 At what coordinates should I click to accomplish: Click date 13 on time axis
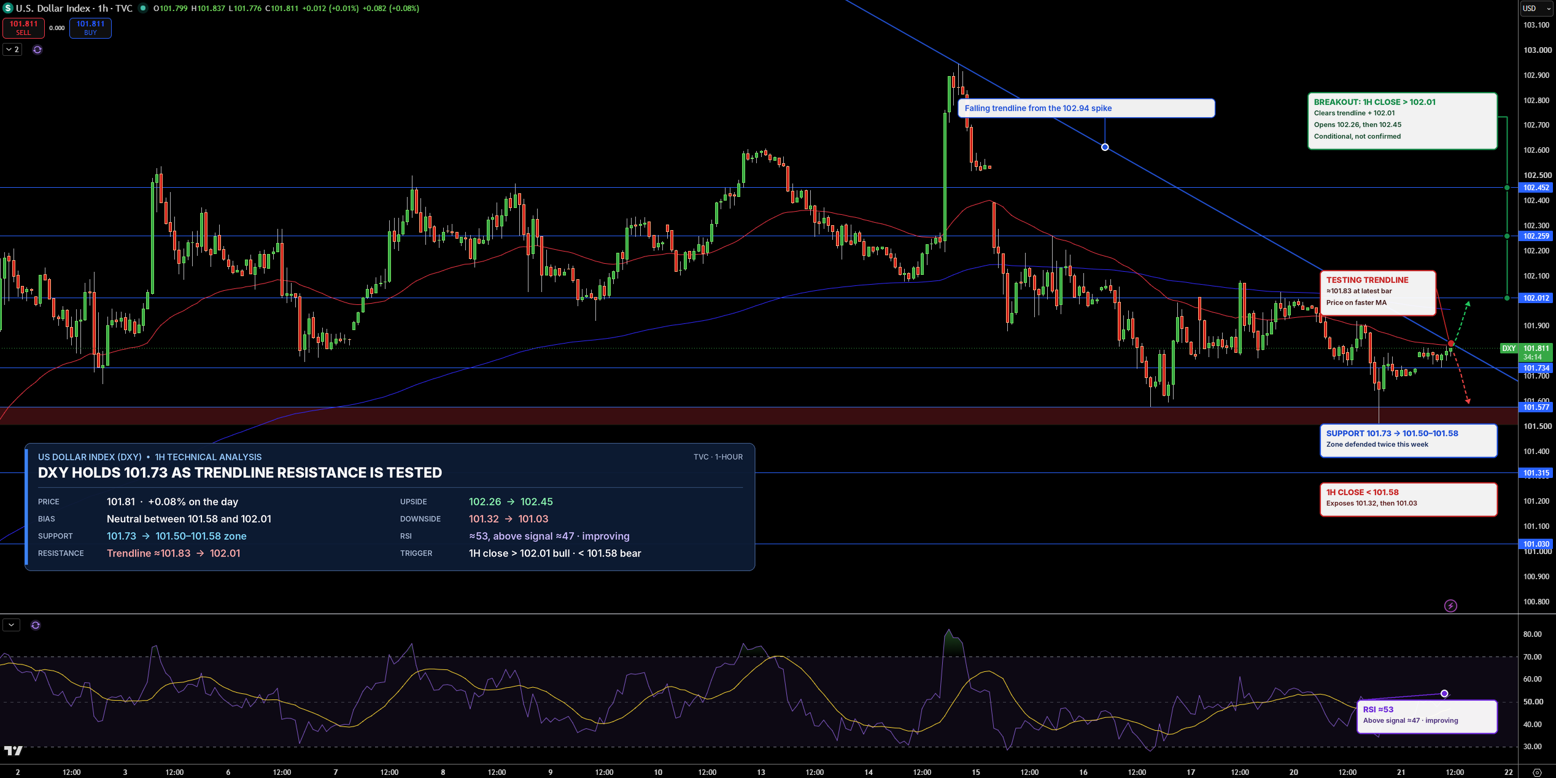click(x=761, y=772)
